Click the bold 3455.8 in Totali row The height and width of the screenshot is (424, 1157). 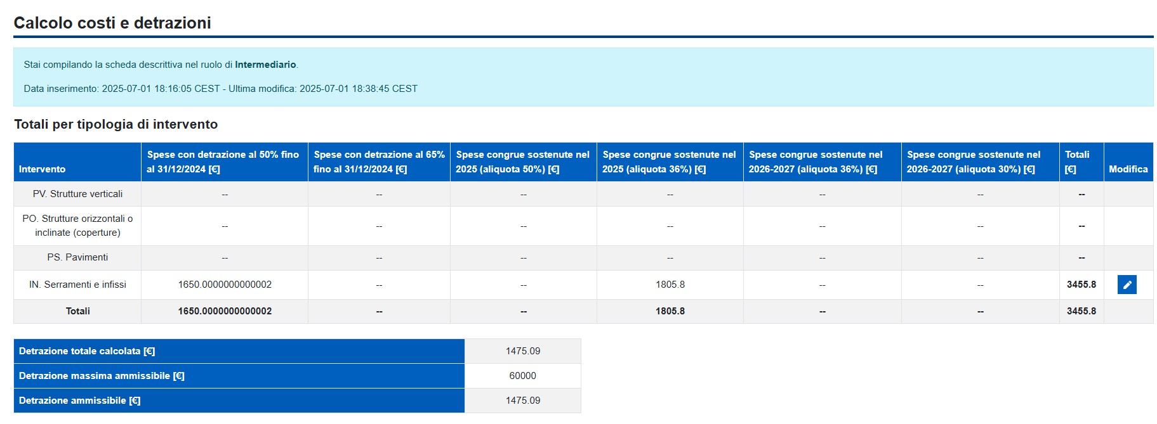[1081, 311]
